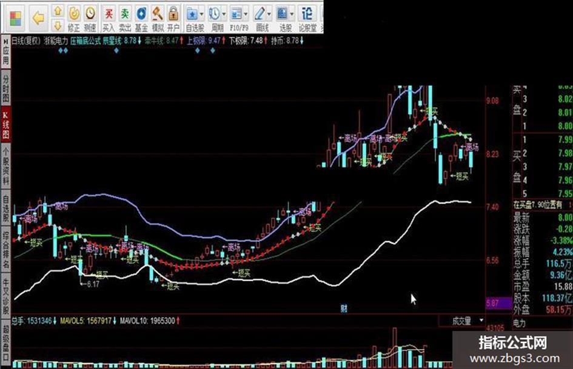The height and width of the screenshot is (369, 573).
Task: Click the 财 marker under the chart
Action: [344, 309]
